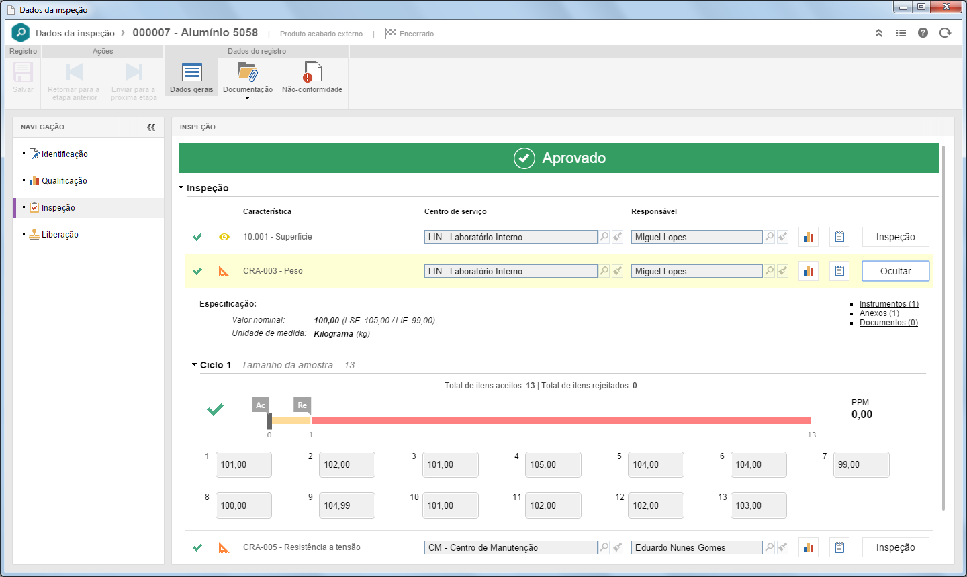Open the Dados gerais section
This screenshot has height=577, width=967.
(x=191, y=77)
